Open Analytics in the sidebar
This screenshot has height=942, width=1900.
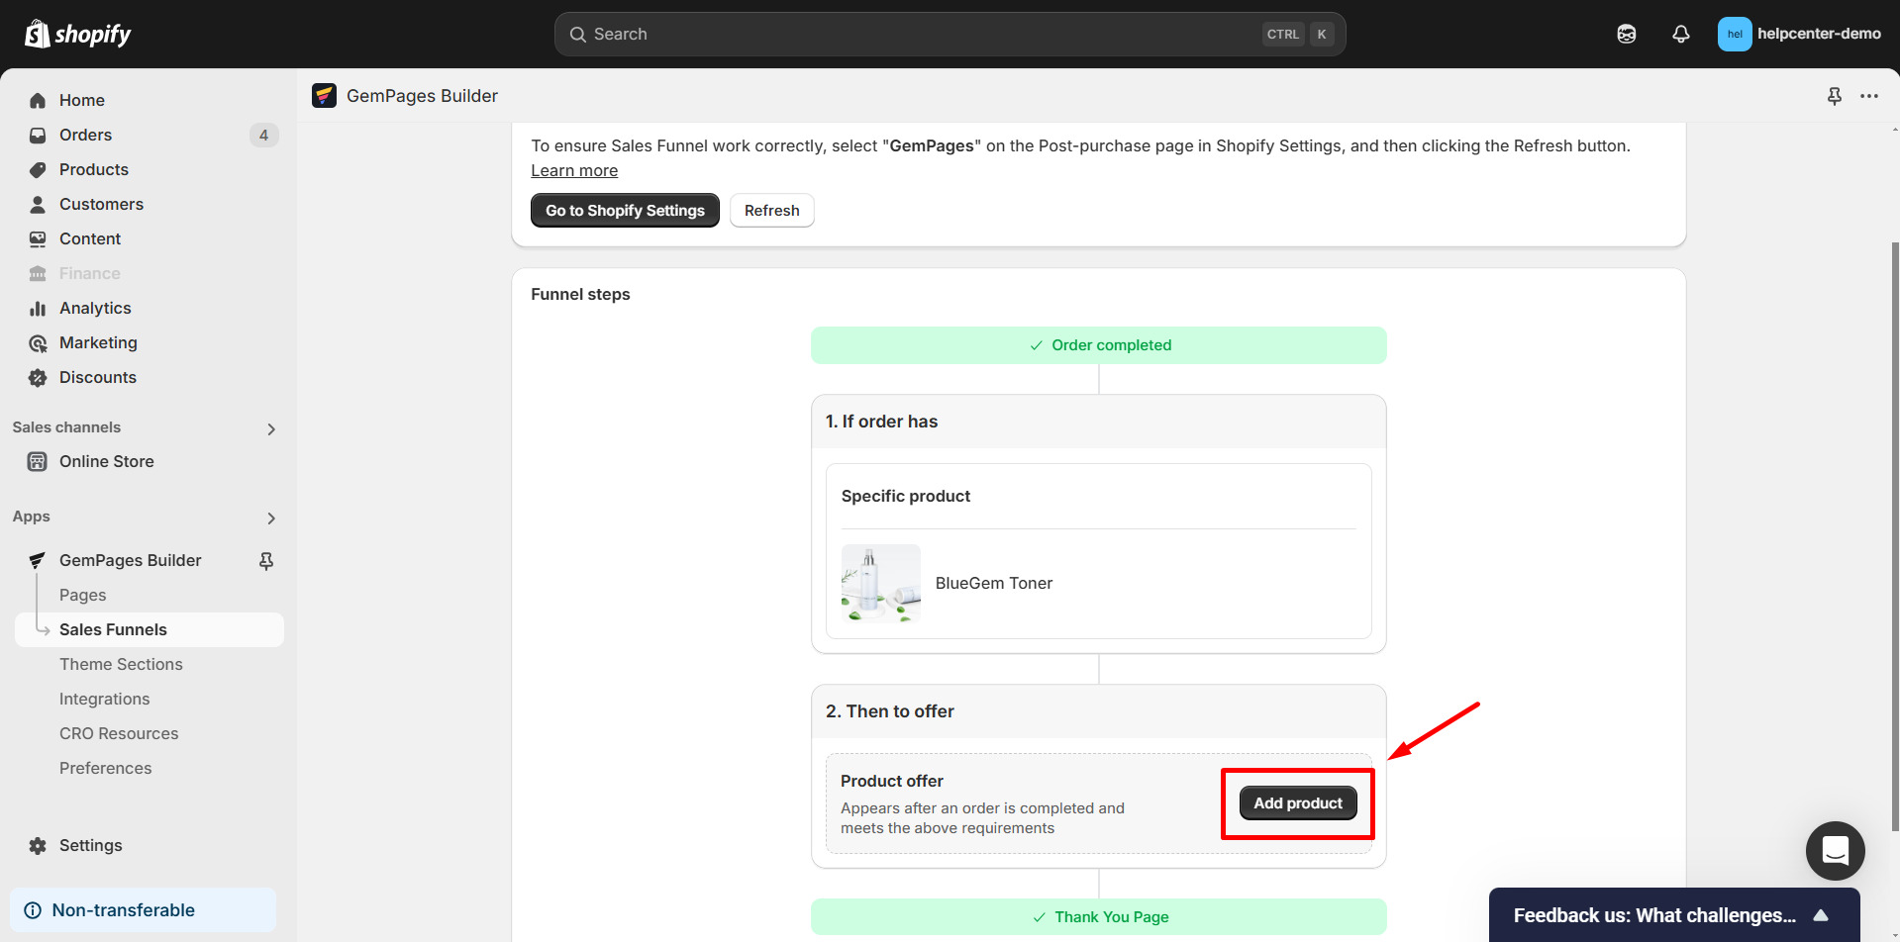click(x=95, y=308)
